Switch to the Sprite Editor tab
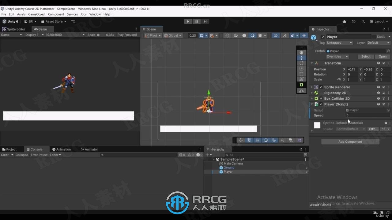392x220 pixels. coord(14,29)
